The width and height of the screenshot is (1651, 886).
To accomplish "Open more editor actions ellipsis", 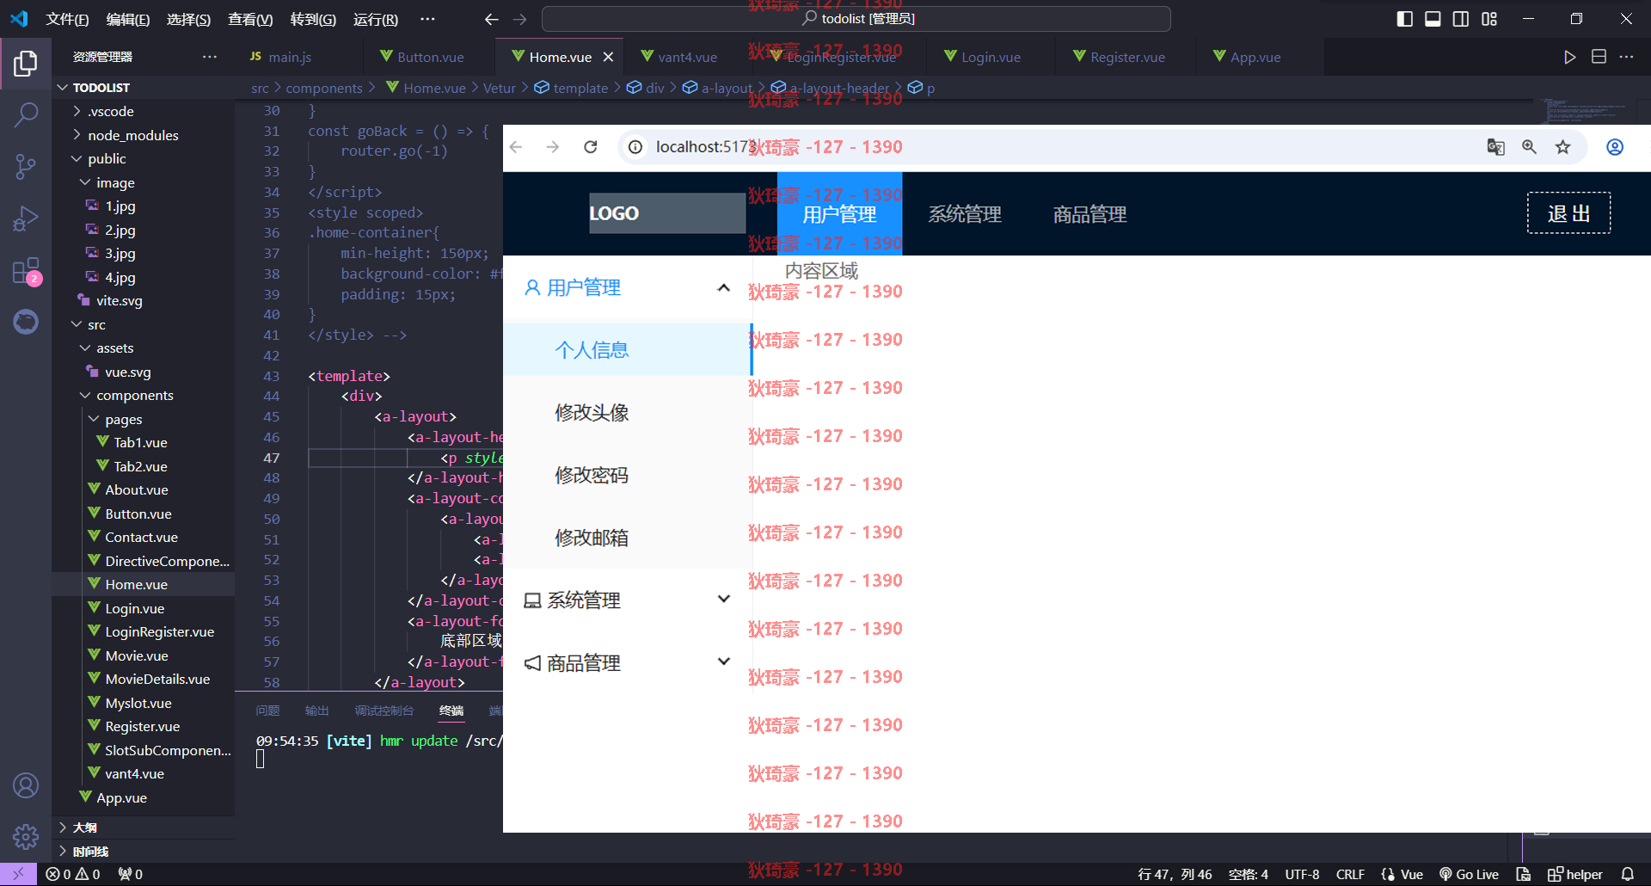I will tap(1626, 57).
